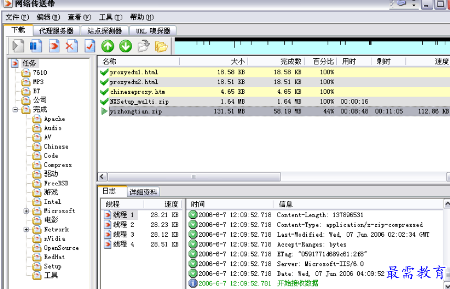Click the Delete task red X icon
450x289 pixels.
click(71, 46)
